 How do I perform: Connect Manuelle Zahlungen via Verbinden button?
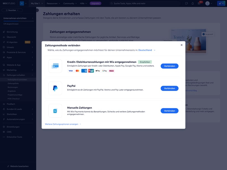click(x=169, y=111)
